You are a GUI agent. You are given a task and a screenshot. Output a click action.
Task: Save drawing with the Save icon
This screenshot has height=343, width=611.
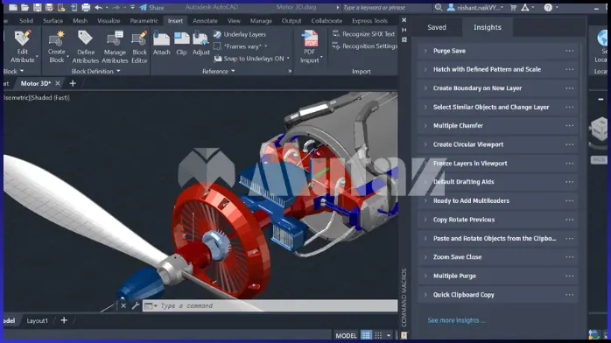pyautogui.click(x=37, y=7)
